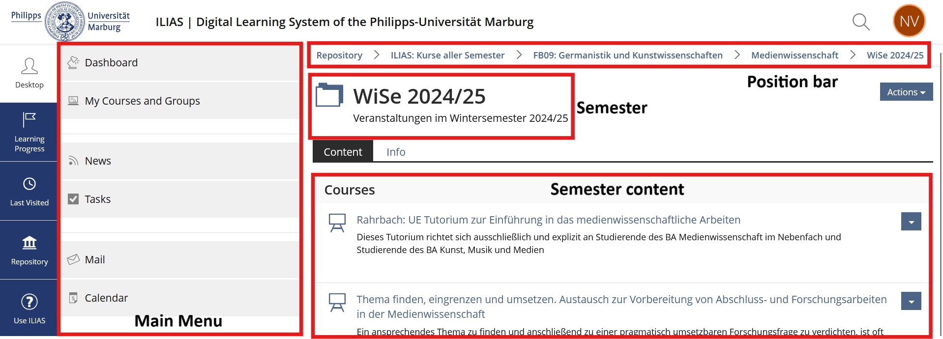Open Tasks in the main menu

point(97,199)
